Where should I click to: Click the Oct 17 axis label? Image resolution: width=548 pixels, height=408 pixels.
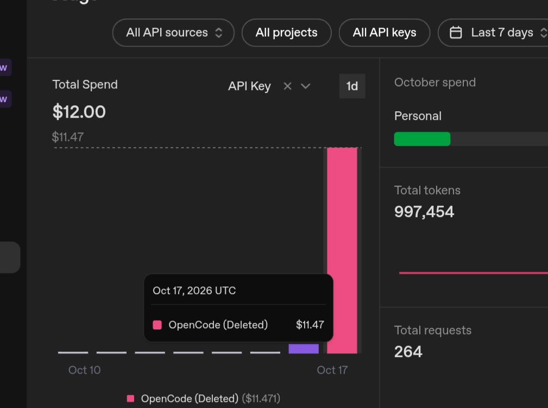click(x=332, y=370)
